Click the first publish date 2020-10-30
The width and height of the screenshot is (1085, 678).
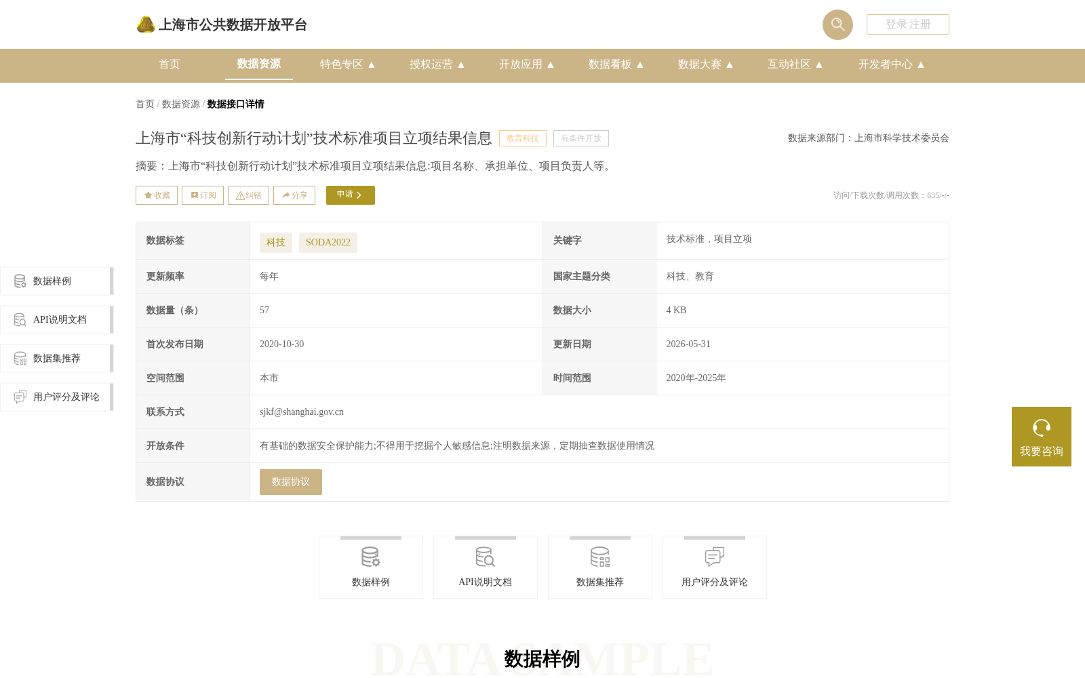[282, 344]
